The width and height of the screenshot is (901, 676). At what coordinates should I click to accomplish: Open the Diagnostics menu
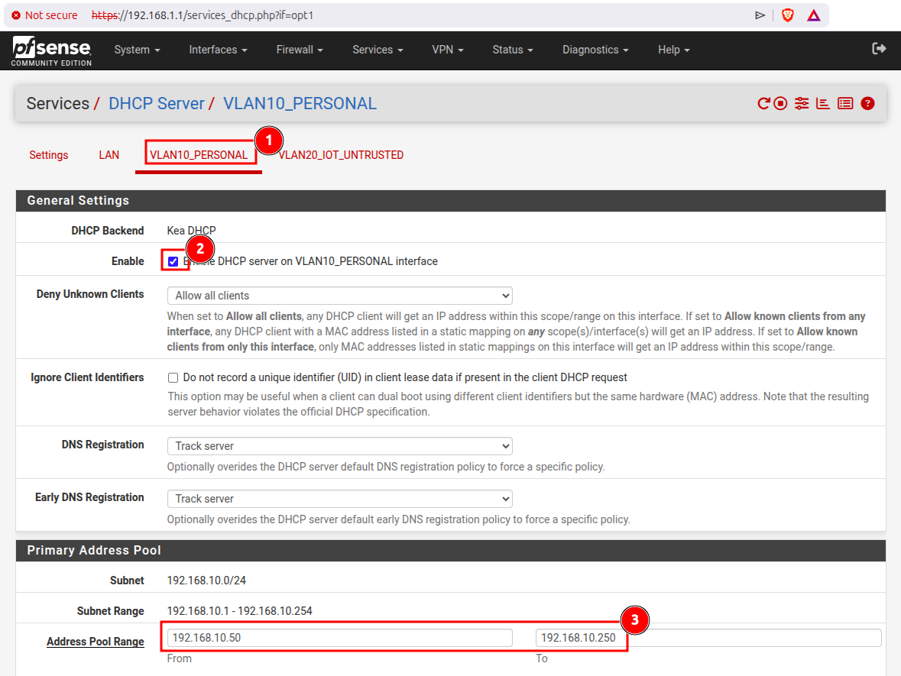595,50
